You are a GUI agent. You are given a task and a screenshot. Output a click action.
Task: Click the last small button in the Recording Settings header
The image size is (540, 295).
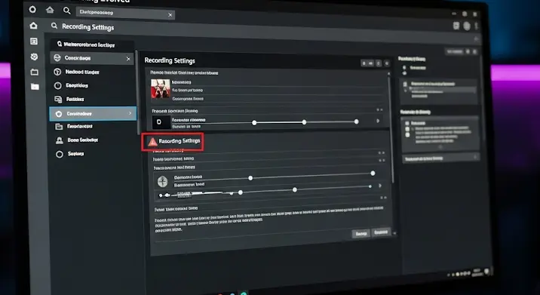point(386,63)
